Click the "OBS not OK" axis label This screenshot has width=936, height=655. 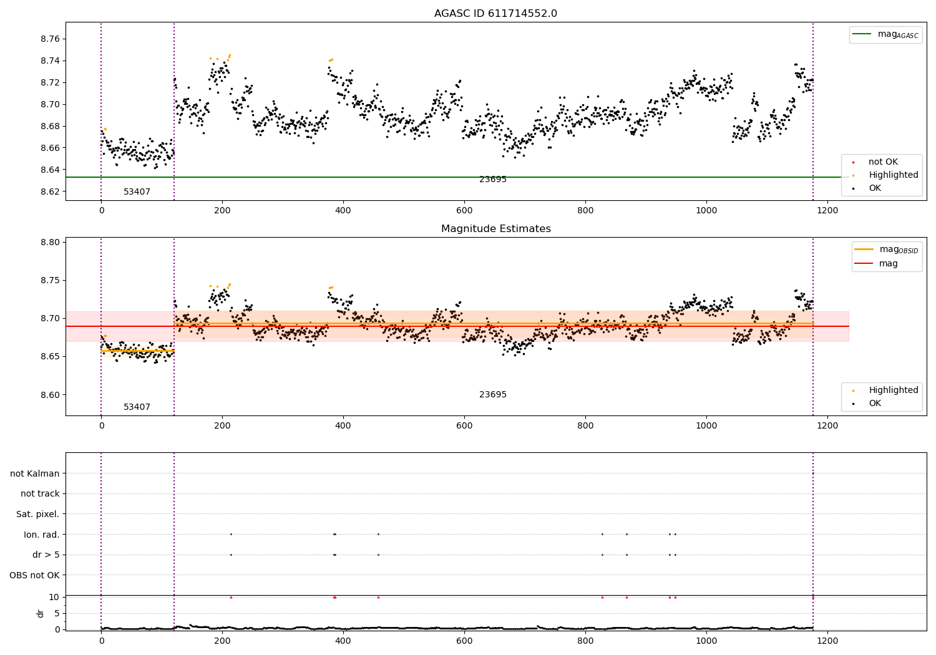[35, 575]
